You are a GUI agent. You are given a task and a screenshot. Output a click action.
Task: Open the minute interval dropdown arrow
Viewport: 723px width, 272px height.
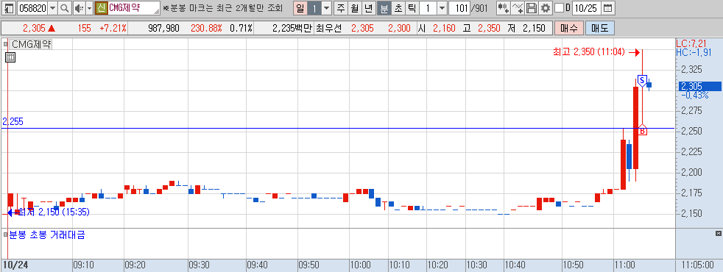tap(442, 8)
